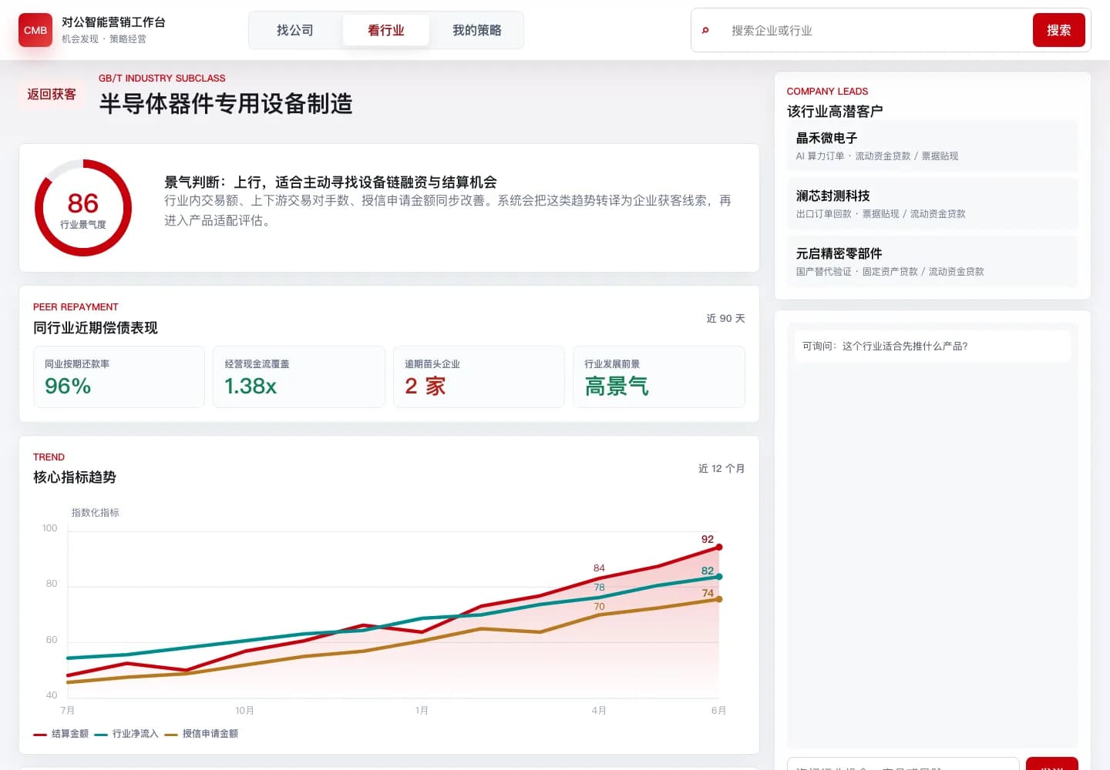Click the 92 endpoint on red line

coord(719,547)
